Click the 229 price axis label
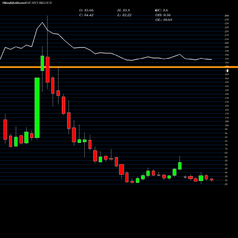Screen dimensions: 238x238 coord(227,28)
